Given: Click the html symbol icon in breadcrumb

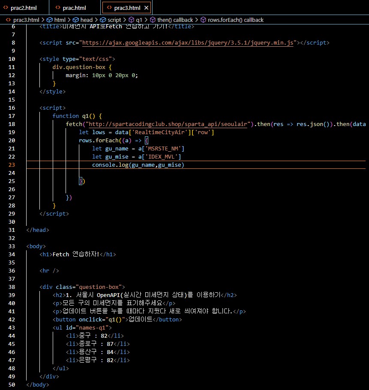Looking at the screenshot, I should coord(50,20).
